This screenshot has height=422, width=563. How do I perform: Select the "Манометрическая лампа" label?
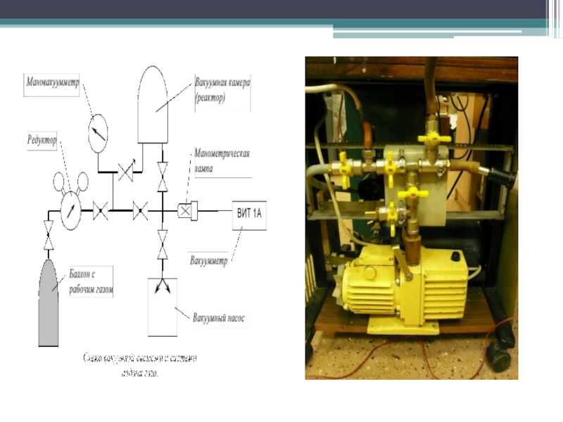tap(222, 162)
